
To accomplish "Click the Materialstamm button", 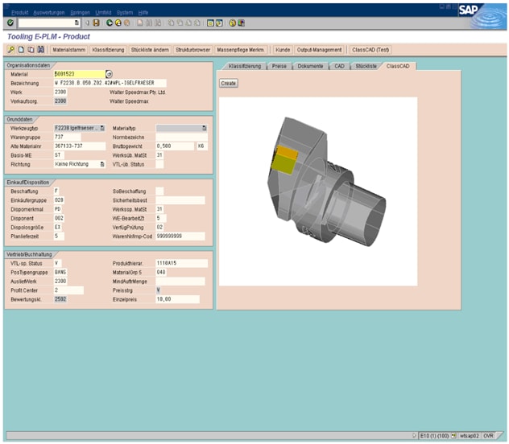I will 68,50.
